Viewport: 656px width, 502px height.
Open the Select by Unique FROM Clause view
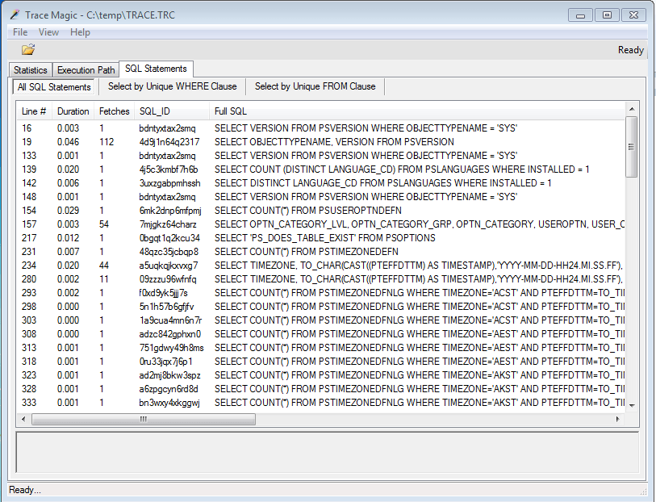click(x=315, y=86)
